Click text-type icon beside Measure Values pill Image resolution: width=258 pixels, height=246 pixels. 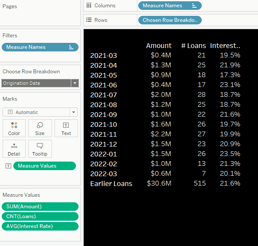[x=9, y=166]
